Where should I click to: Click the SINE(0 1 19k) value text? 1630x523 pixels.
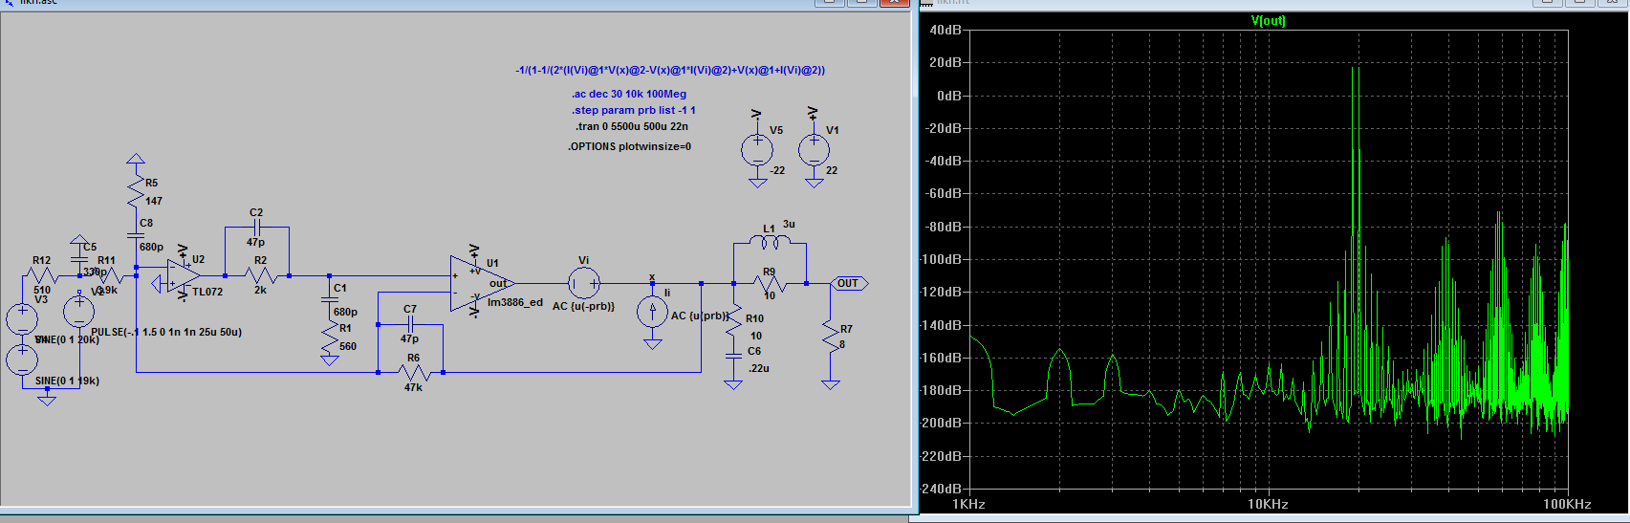coord(67,381)
